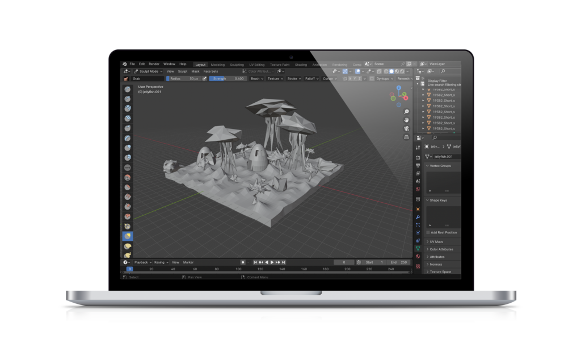Open the Material properties tab
Screen dimensions: 581x351
tap(418, 256)
